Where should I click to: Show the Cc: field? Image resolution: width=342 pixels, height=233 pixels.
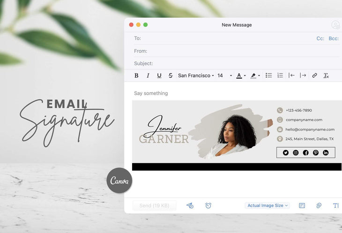(320, 38)
